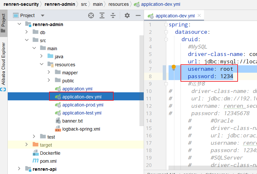Expand the mapper folder
Image resolution: width=257 pixels, height=174 pixels.
point(49,72)
